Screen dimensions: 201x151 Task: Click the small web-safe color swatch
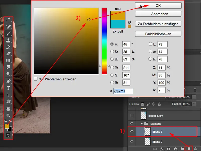[129, 26]
